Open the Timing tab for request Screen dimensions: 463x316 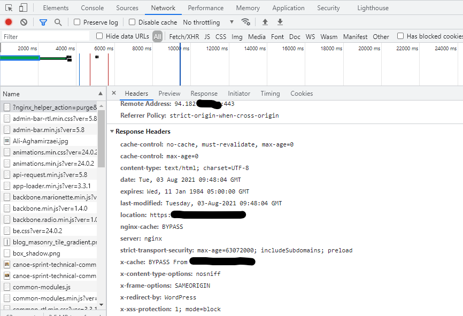point(270,94)
